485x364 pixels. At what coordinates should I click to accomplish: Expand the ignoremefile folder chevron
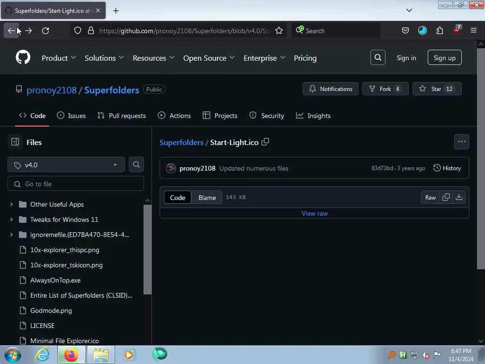[x=11, y=235]
